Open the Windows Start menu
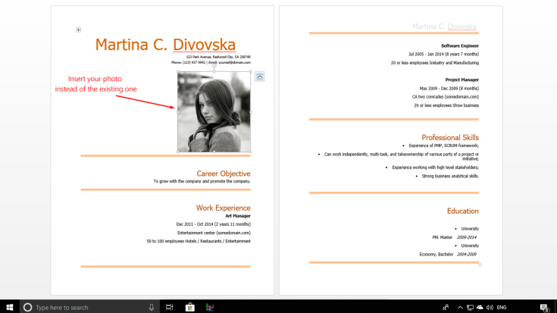 tap(9, 307)
